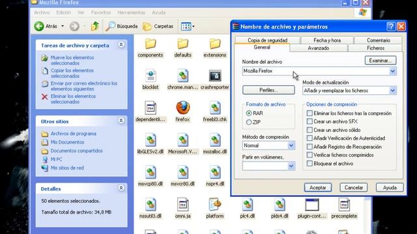Select the msvcp80.dll file icon

coord(151,172)
